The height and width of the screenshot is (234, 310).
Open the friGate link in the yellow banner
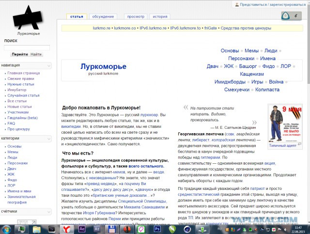[x=211, y=28]
